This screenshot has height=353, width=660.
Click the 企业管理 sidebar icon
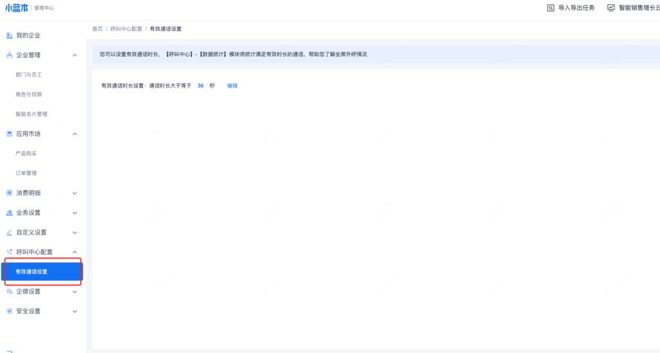pos(9,55)
